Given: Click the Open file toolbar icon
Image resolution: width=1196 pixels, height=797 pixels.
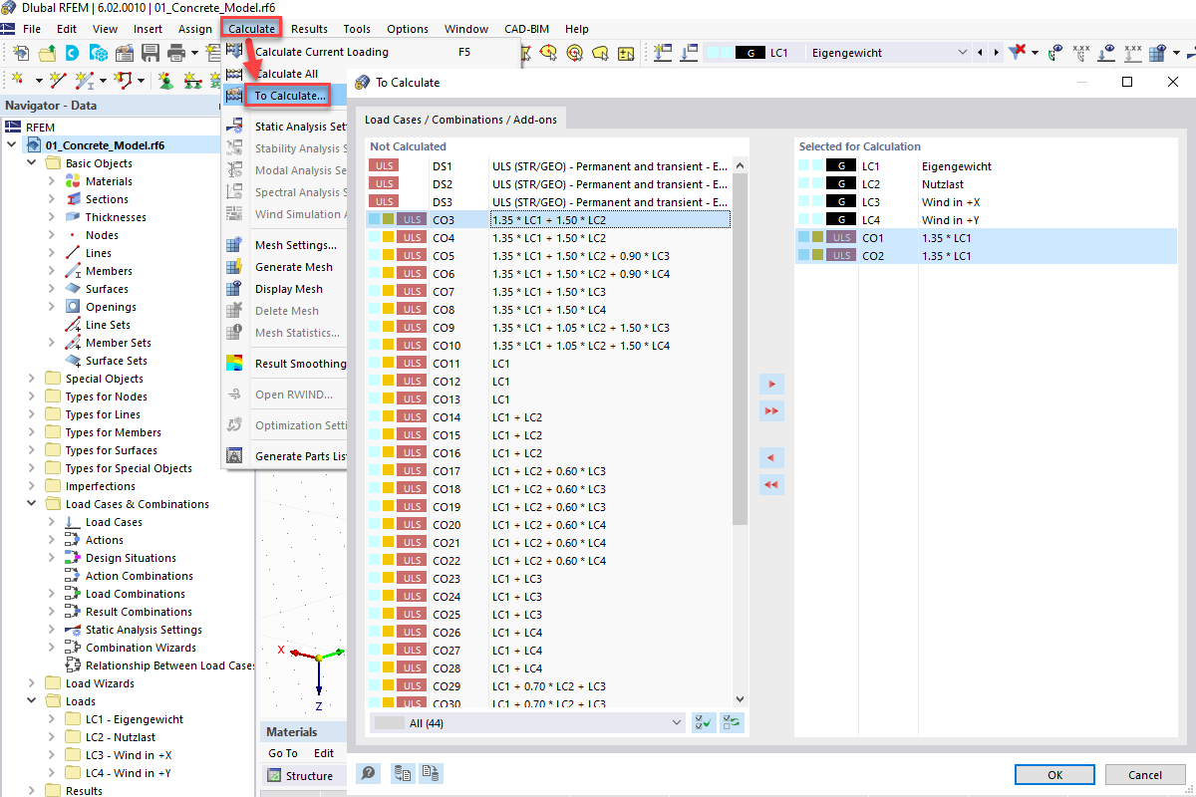Looking at the screenshot, I should point(46,53).
